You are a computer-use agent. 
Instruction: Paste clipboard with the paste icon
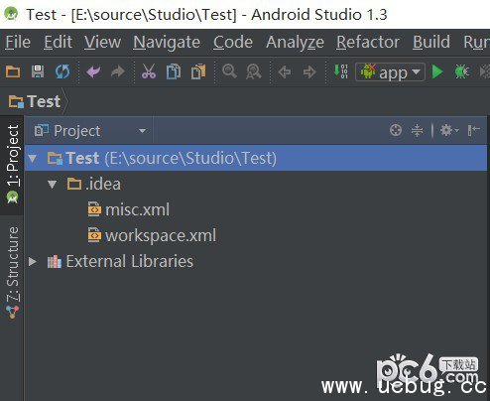(x=198, y=71)
